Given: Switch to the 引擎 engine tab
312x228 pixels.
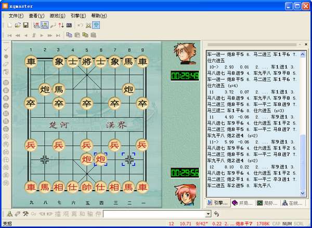Looking at the screenshot, I should click(218, 203).
